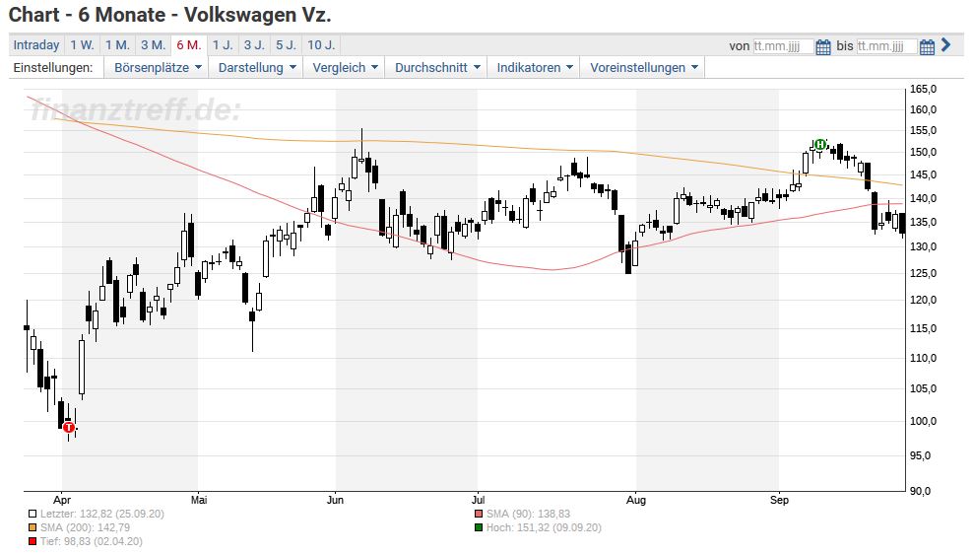This screenshot has width=974, height=554.
Task: Click 'SMA (90): 138,83' legend text
Action: (x=528, y=515)
